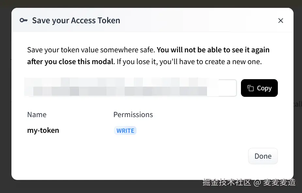This screenshot has height=193, width=302.
Task: Close the modal with the X icon
Action: [281, 21]
